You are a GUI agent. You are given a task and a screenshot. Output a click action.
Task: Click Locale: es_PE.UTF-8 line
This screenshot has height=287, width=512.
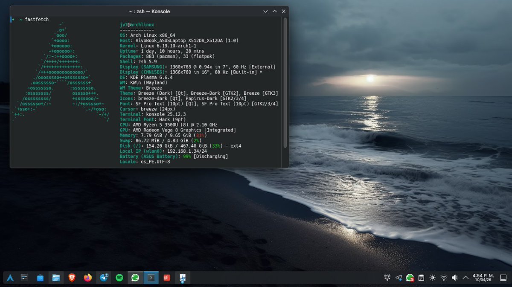145,162
